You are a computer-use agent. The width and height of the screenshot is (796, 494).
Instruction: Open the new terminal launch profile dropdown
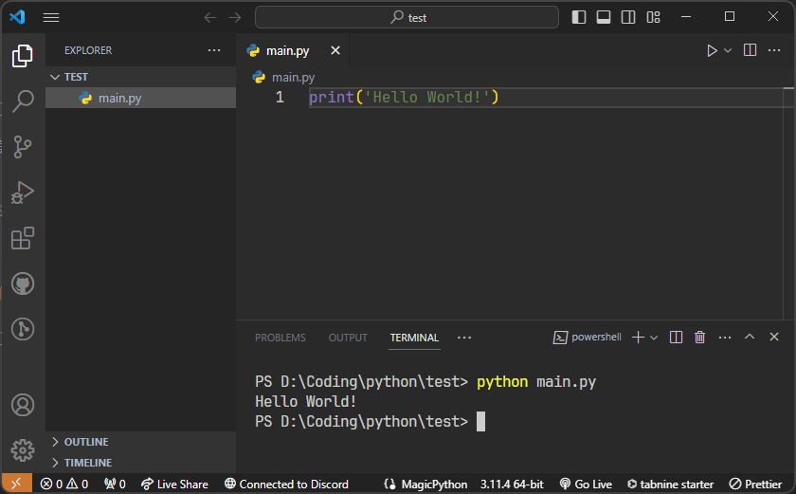pyautogui.click(x=654, y=338)
